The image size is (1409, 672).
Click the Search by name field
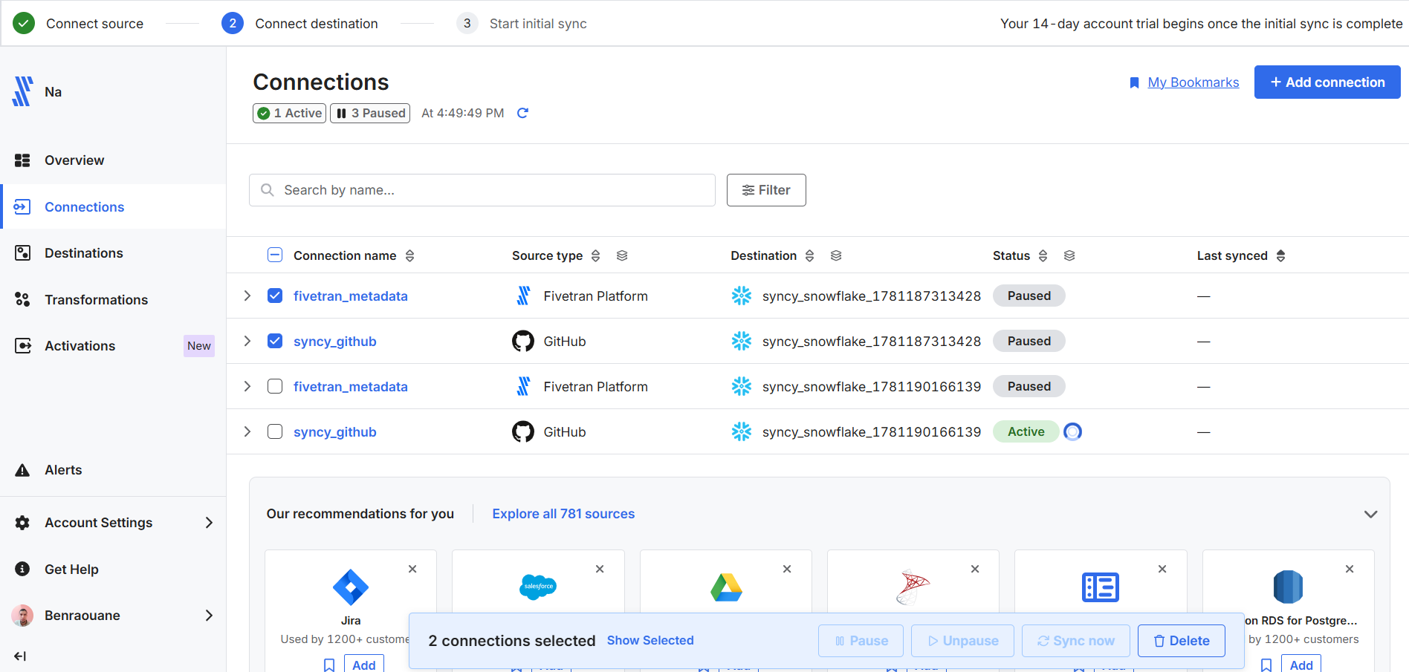(482, 190)
